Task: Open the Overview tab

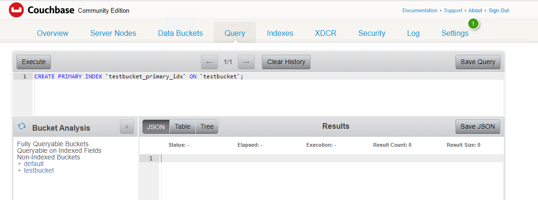Action: click(x=52, y=33)
